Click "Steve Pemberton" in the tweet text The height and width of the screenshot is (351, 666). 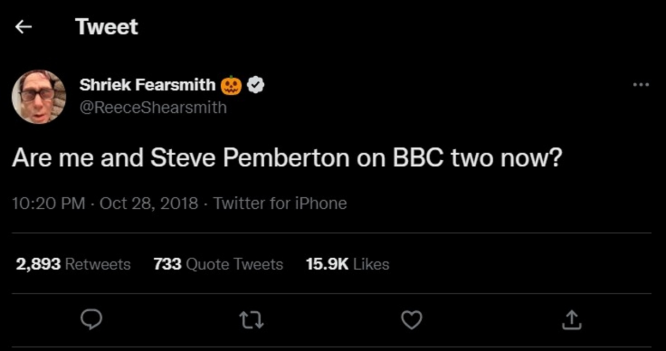click(249, 158)
